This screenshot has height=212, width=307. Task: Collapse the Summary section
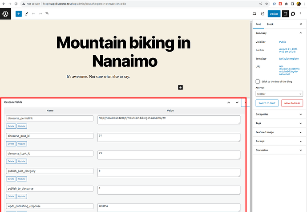pos(279,33)
